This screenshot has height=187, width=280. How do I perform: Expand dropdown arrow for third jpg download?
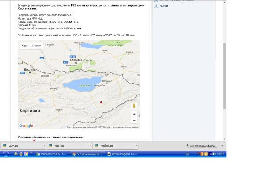[x=136, y=145]
